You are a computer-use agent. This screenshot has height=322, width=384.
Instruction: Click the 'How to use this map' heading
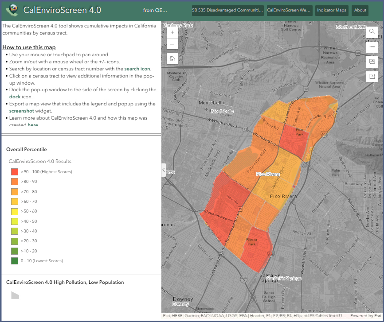(29, 47)
